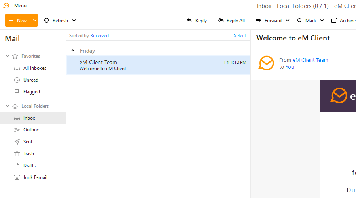The image size is (356, 198).
Task: Click the Flagged flag icon
Action: click(x=17, y=92)
